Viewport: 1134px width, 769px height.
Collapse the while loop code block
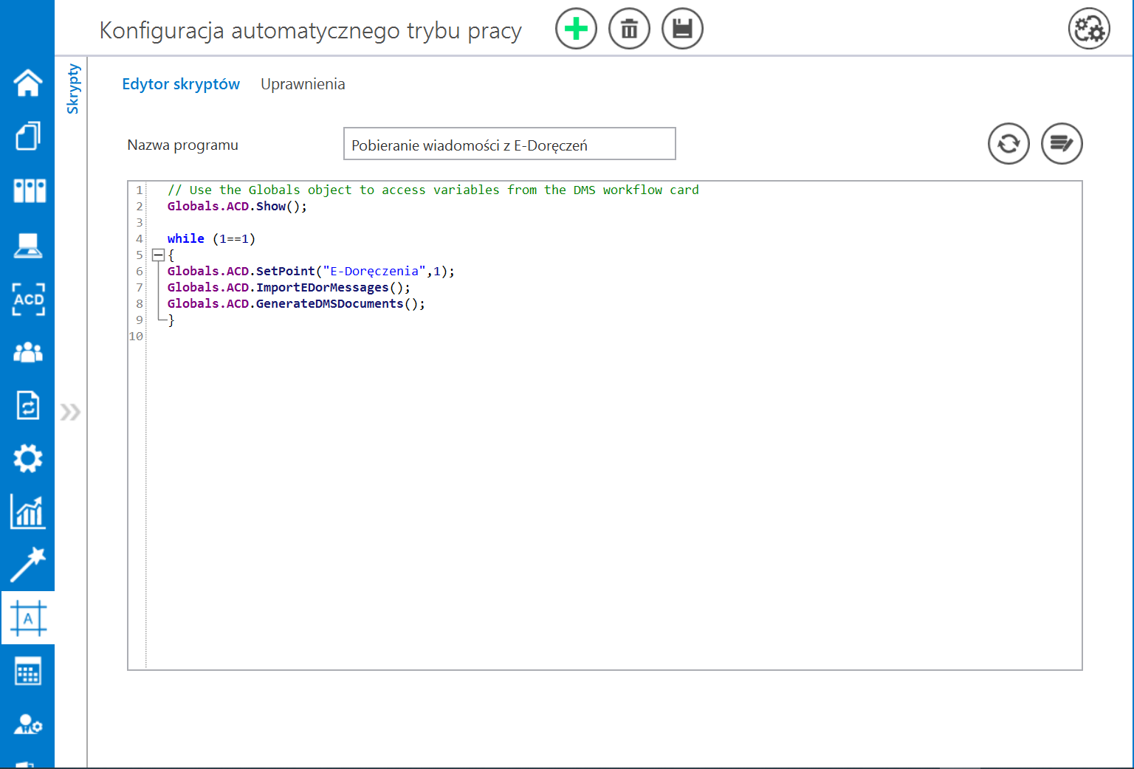pos(158,255)
